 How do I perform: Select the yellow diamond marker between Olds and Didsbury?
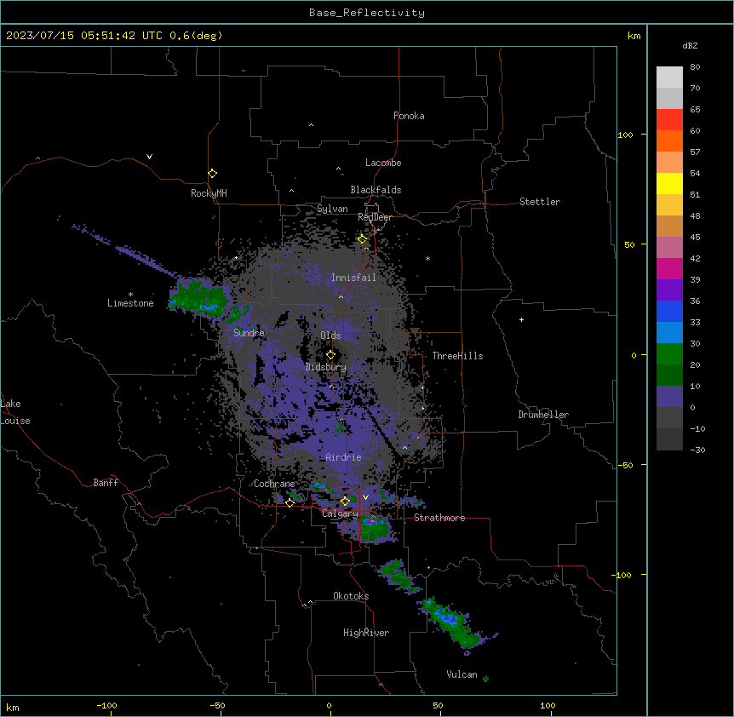[330, 355]
